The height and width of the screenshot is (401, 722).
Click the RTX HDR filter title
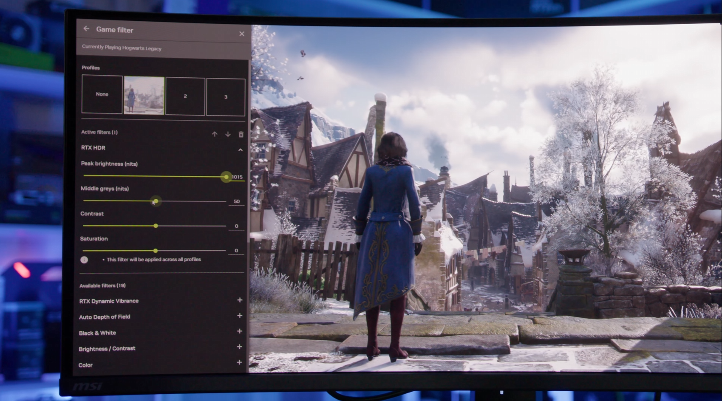(x=93, y=148)
